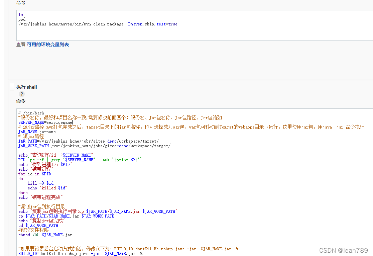Select the chmod 755 $JAR_NAME.jar line

pyautogui.click(x=45, y=235)
